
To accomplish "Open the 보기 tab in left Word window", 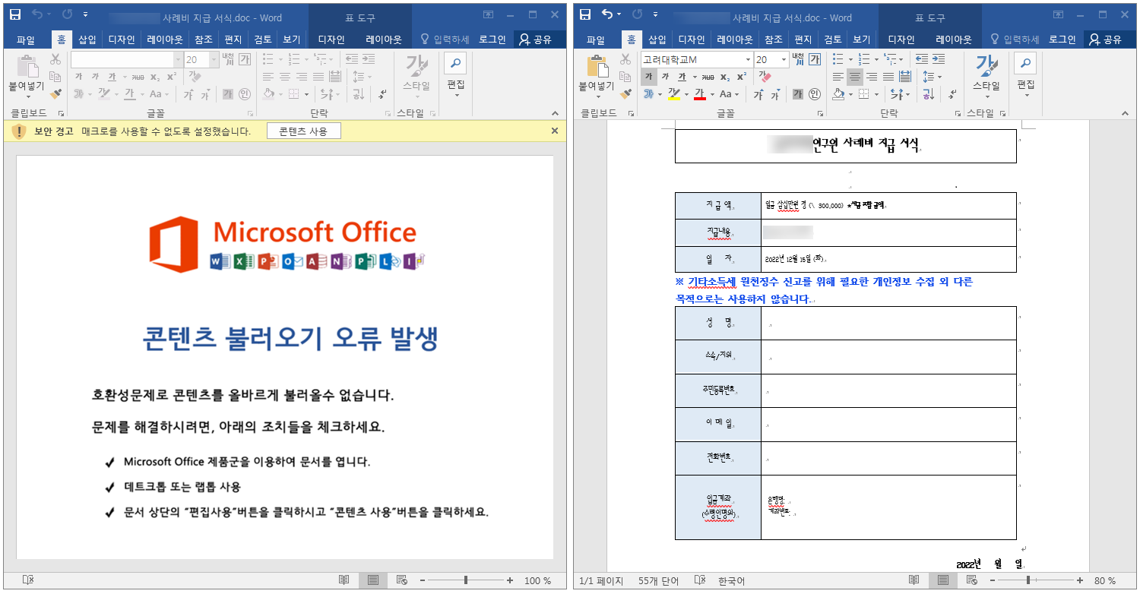I will 292,39.
